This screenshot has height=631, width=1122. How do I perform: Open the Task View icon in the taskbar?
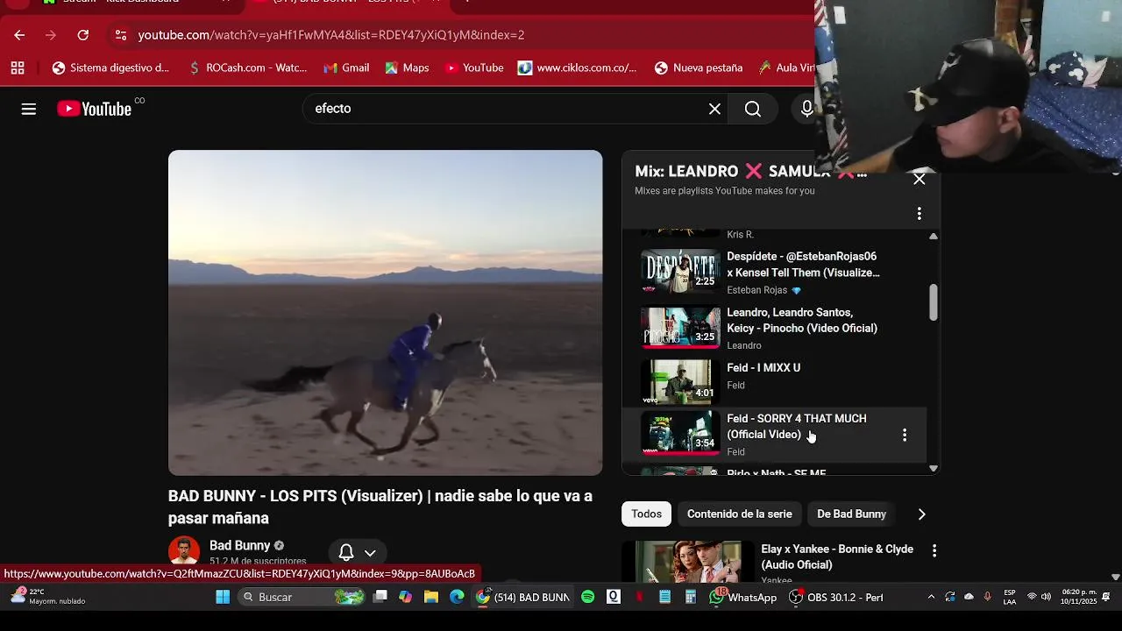(380, 597)
